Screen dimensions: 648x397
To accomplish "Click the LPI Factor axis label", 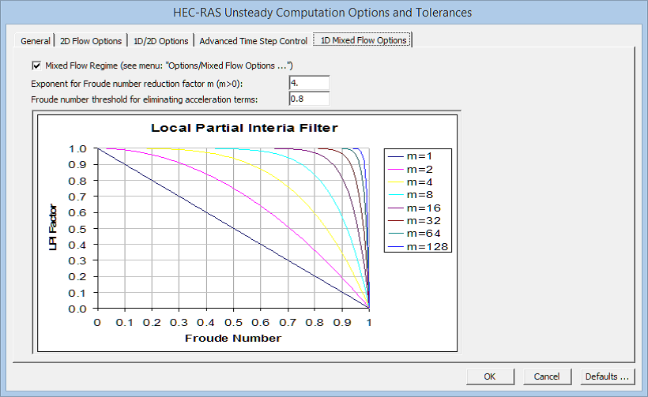I will (52, 227).
